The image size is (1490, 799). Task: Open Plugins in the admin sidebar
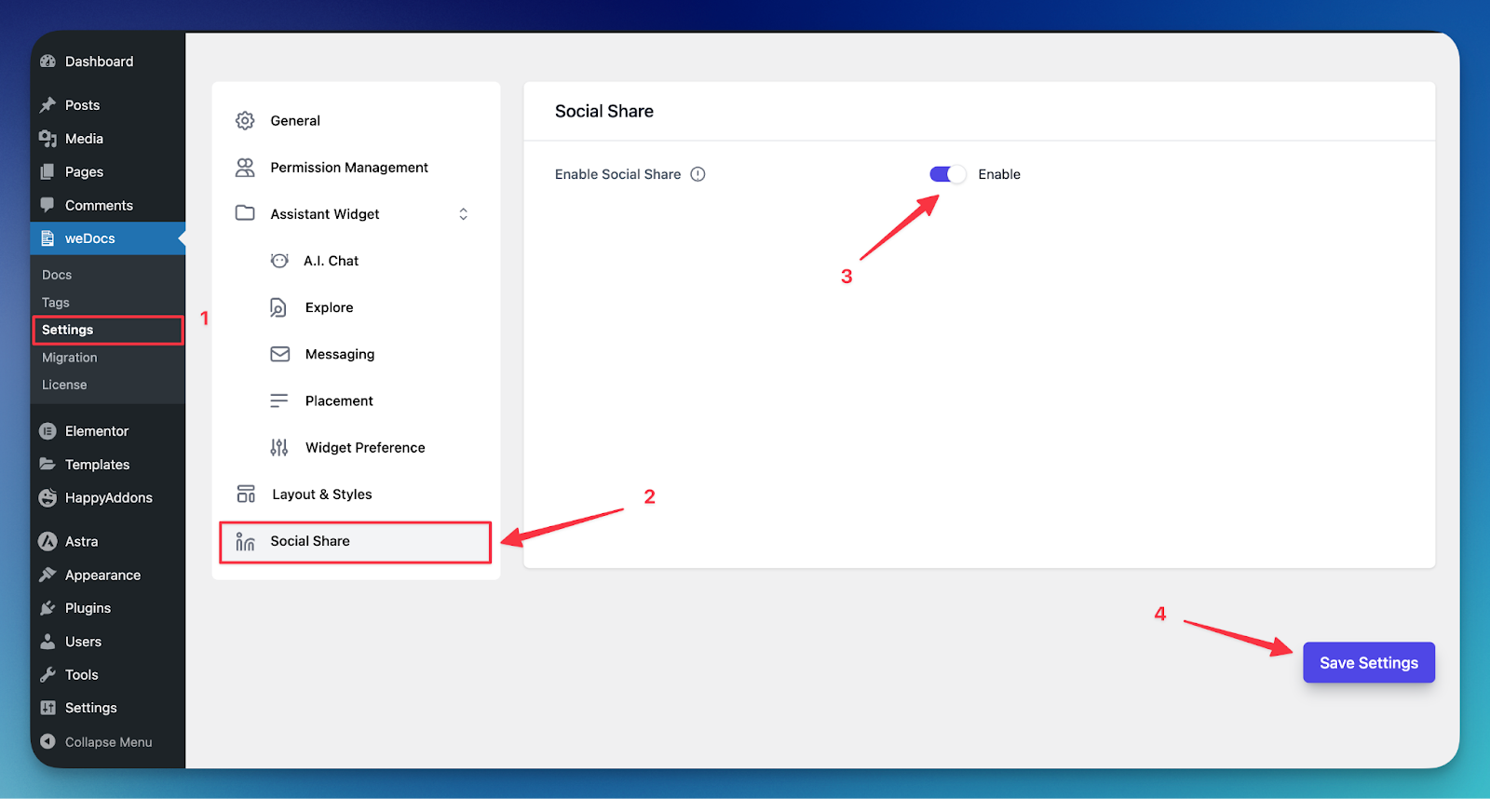pyautogui.click(x=88, y=608)
